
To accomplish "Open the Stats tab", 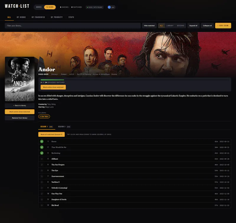I will (x=71, y=17).
